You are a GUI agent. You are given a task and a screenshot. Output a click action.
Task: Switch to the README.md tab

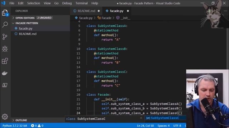[86, 11]
